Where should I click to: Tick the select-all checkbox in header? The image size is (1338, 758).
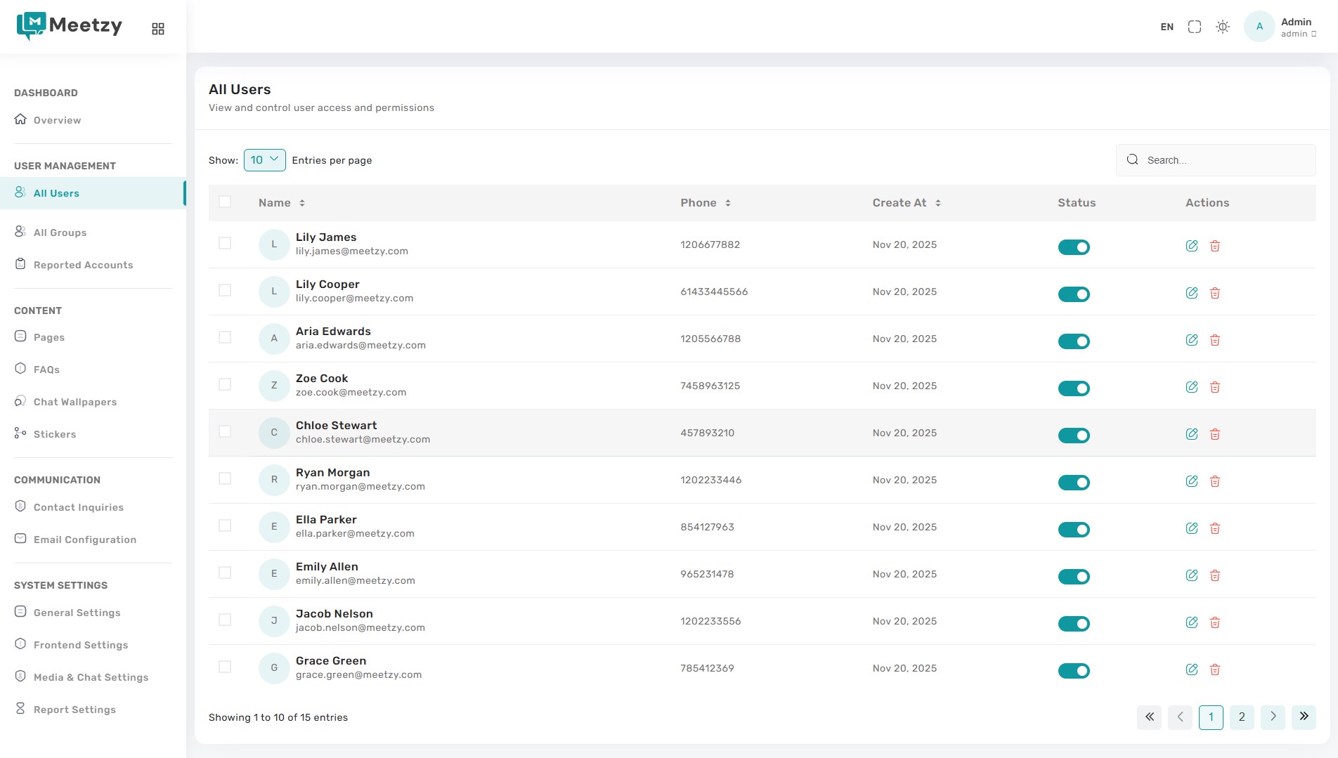tap(225, 202)
